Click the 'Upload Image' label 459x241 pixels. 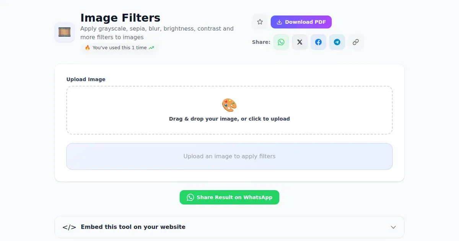click(86, 79)
